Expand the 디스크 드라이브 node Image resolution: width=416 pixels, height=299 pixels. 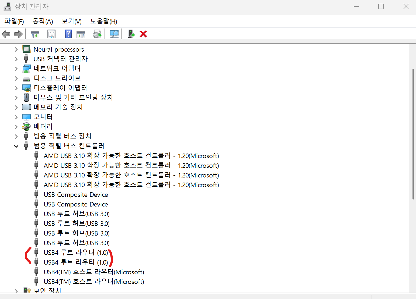click(16, 79)
